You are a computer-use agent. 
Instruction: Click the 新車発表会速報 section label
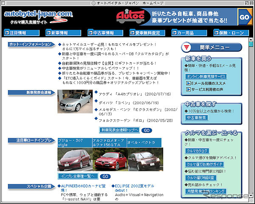point(31,93)
